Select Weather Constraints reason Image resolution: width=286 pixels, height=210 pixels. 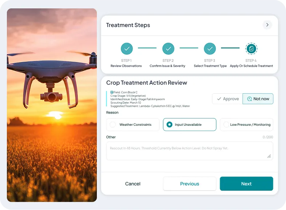[x=133, y=125]
